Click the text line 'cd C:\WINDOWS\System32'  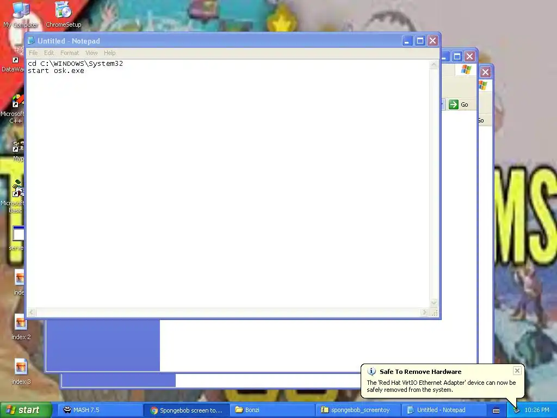75,64
